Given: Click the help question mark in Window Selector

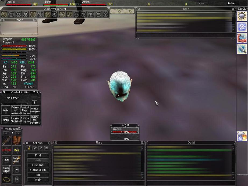Looking at the screenshot, I should tap(105, 14).
